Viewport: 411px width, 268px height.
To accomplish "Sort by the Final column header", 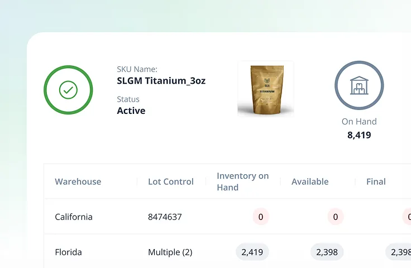I will (376, 181).
